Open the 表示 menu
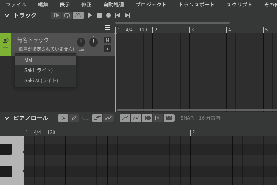This screenshot has width=277, height=185. pyautogui.click(x=65, y=5)
